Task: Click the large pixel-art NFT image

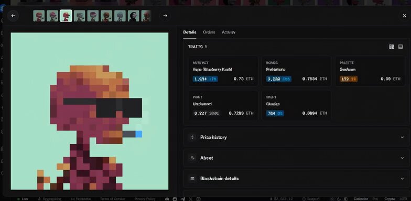Action: click(x=89, y=111)
